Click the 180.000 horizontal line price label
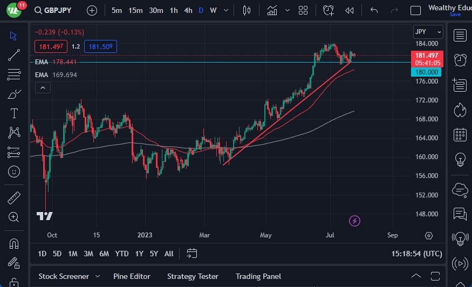The width and height of the screenshot is (472, 287). pyautogui.click(x=426, y=72)
